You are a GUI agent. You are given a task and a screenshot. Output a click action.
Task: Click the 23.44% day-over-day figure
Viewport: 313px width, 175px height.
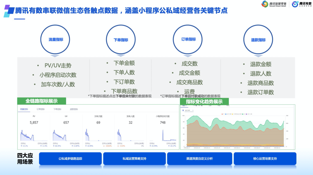pyautogui.click(x=154, y=146)
